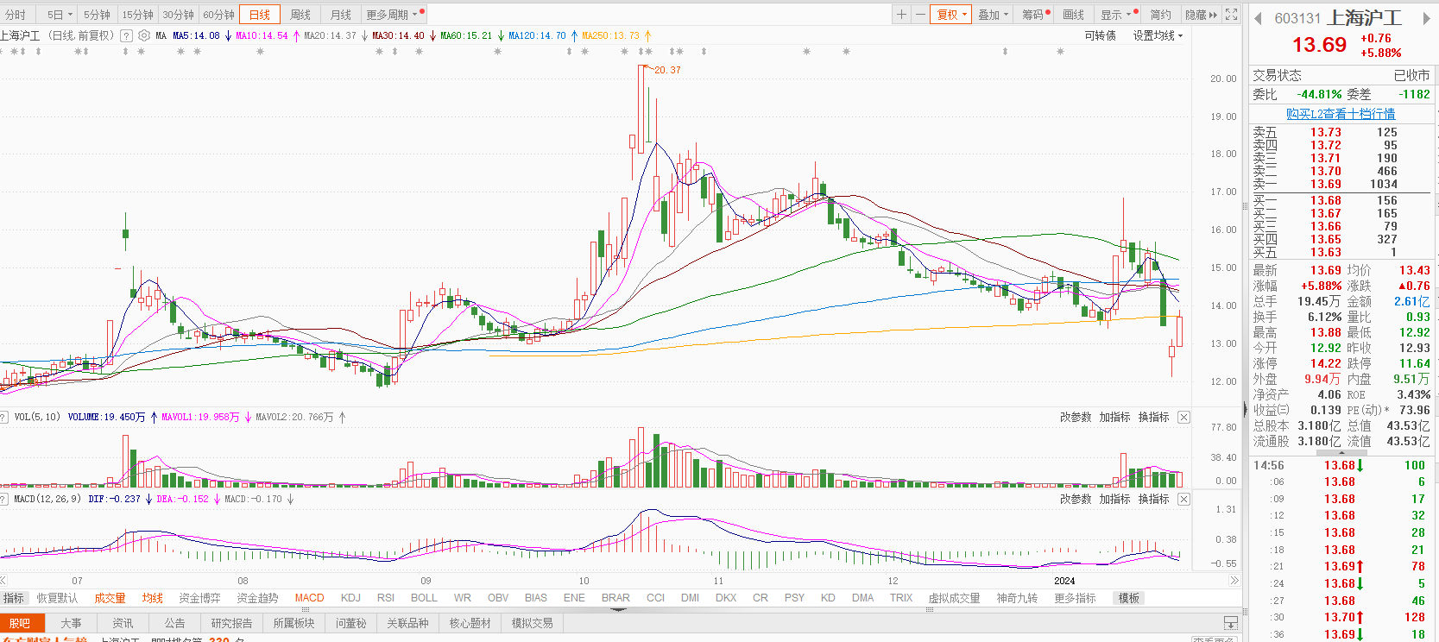Enable the BOLL indicator
This screenshot has height=642, width=1439.
pos(424,598)
